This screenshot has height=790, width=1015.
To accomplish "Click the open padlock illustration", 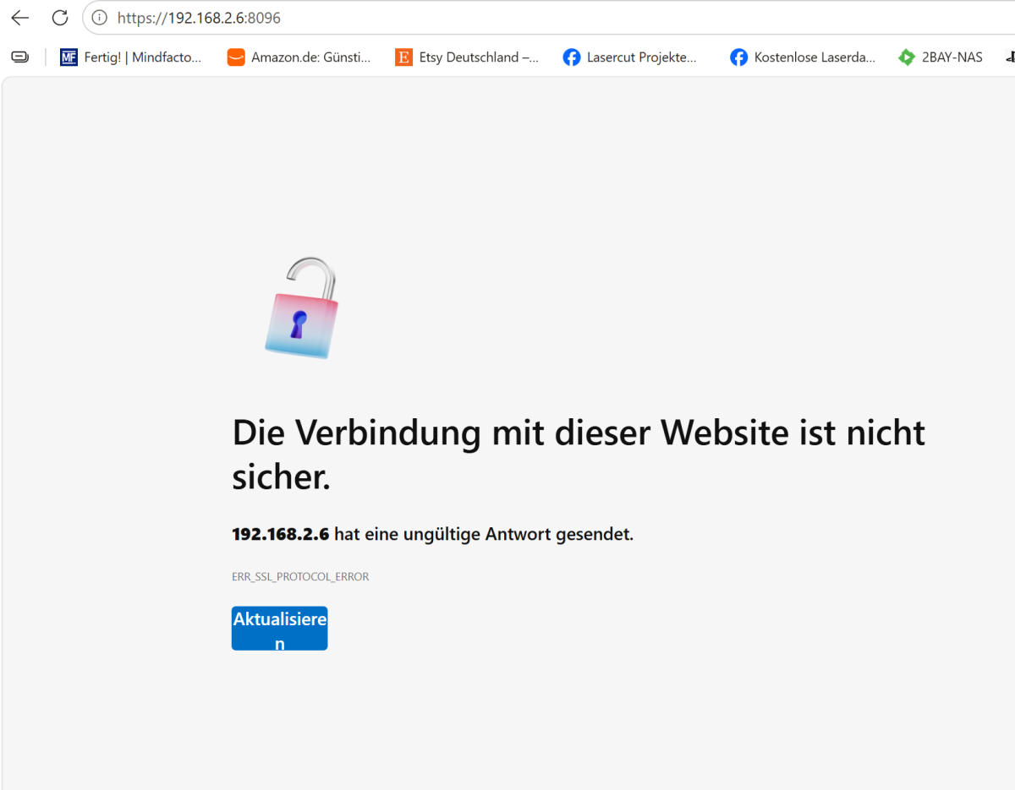I will [x=302, y=308].
